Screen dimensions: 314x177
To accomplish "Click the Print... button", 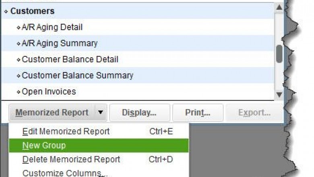I will 198,113.
